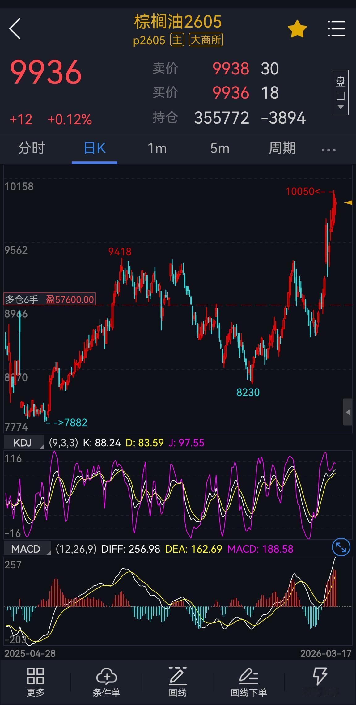The width and height of the screenshot is (356, 705).
Task: Tap the p2605 contract code
Action: [x=149, y=40]
